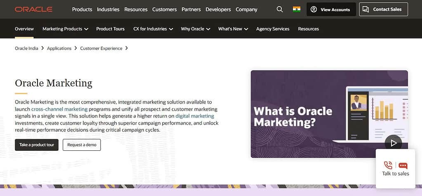422x196 pixels.
Task: Open the search magnifier icon
Action: coord(280,9)
